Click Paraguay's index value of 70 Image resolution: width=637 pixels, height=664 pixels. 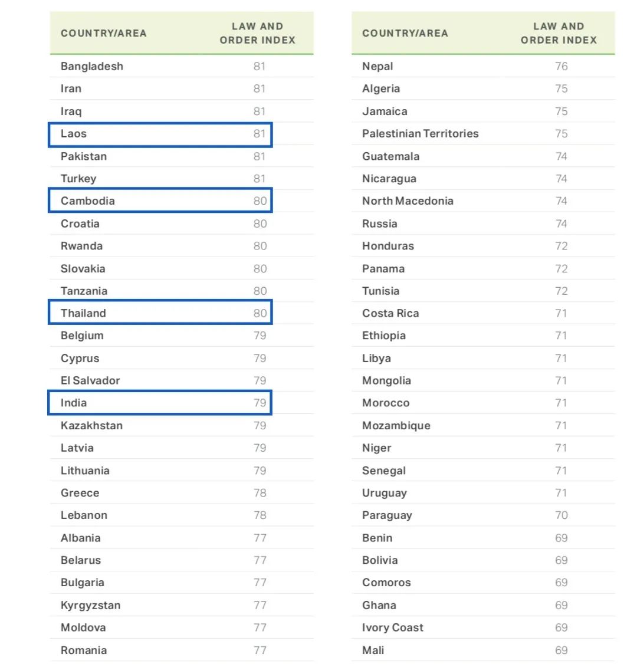pos(561,515)
